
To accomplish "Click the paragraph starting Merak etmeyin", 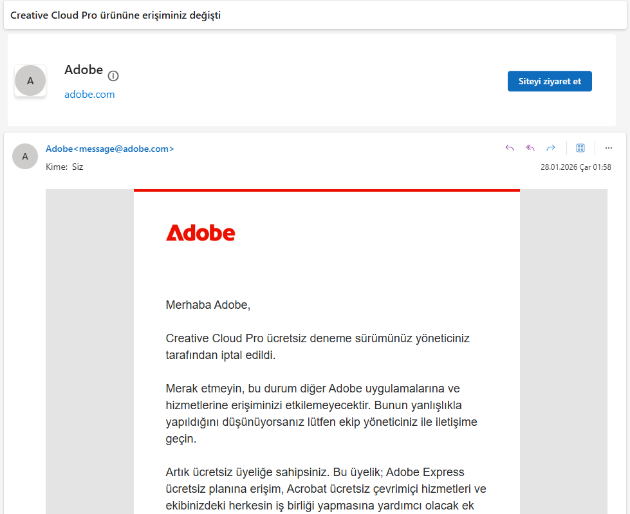I will click(x=321, y=414).
